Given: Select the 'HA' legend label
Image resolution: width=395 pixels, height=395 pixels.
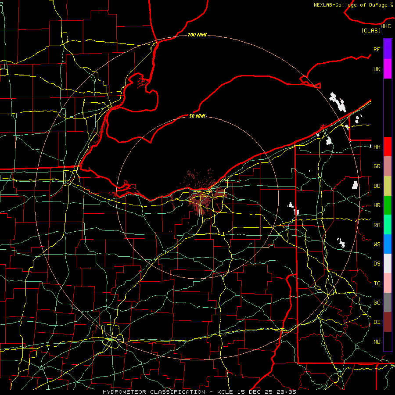Looking at the screenshot, I should (x=377, y=147).
